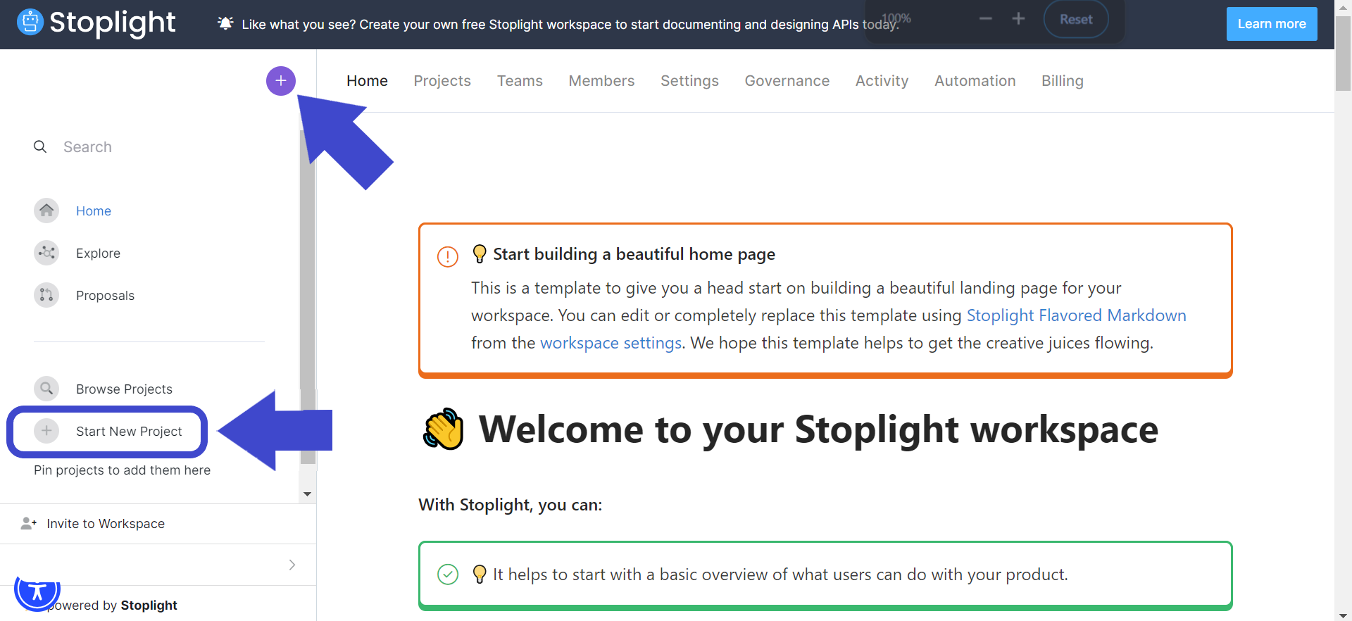The width and height of the screenshot is (1352, 621).
Task: Click Proposals in the sidebar
Action: [105, 295]
